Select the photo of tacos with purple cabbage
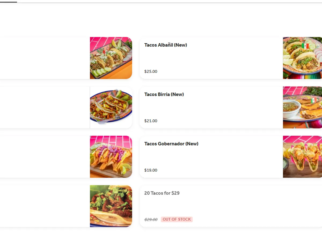This screenshot has height=241, width=322. (111, 157)
